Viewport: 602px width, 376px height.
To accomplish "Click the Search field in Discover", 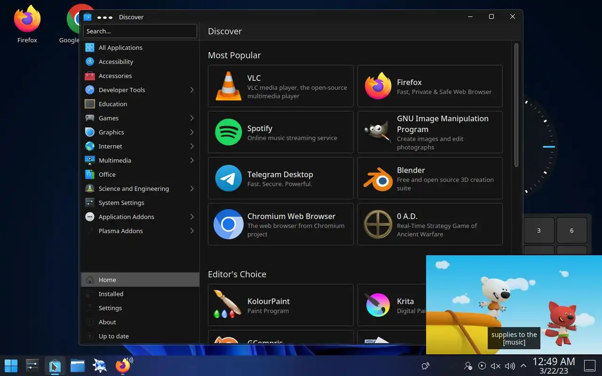I will pos(140,31).
